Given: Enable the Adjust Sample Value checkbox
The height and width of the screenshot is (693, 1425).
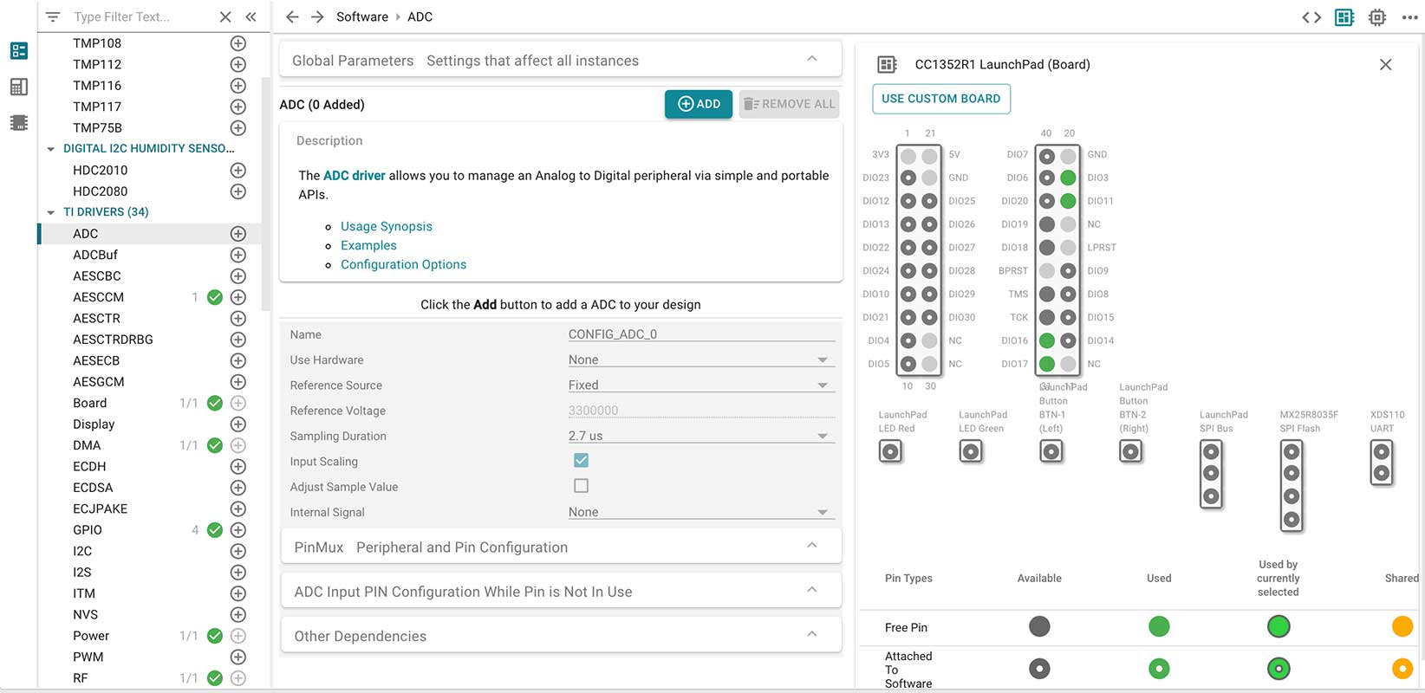Looking at the screenshot, I should pos(581,486).
